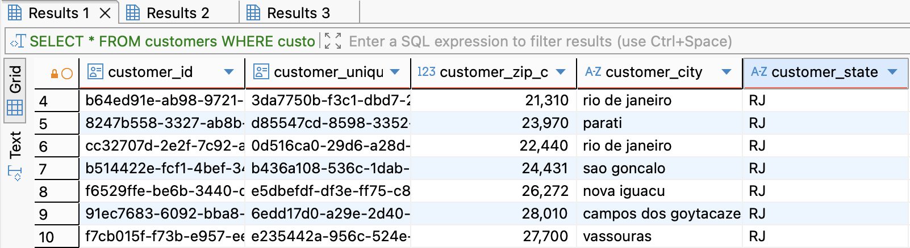
Task: Click the customer_id column type icon
Action: (95, 72)
